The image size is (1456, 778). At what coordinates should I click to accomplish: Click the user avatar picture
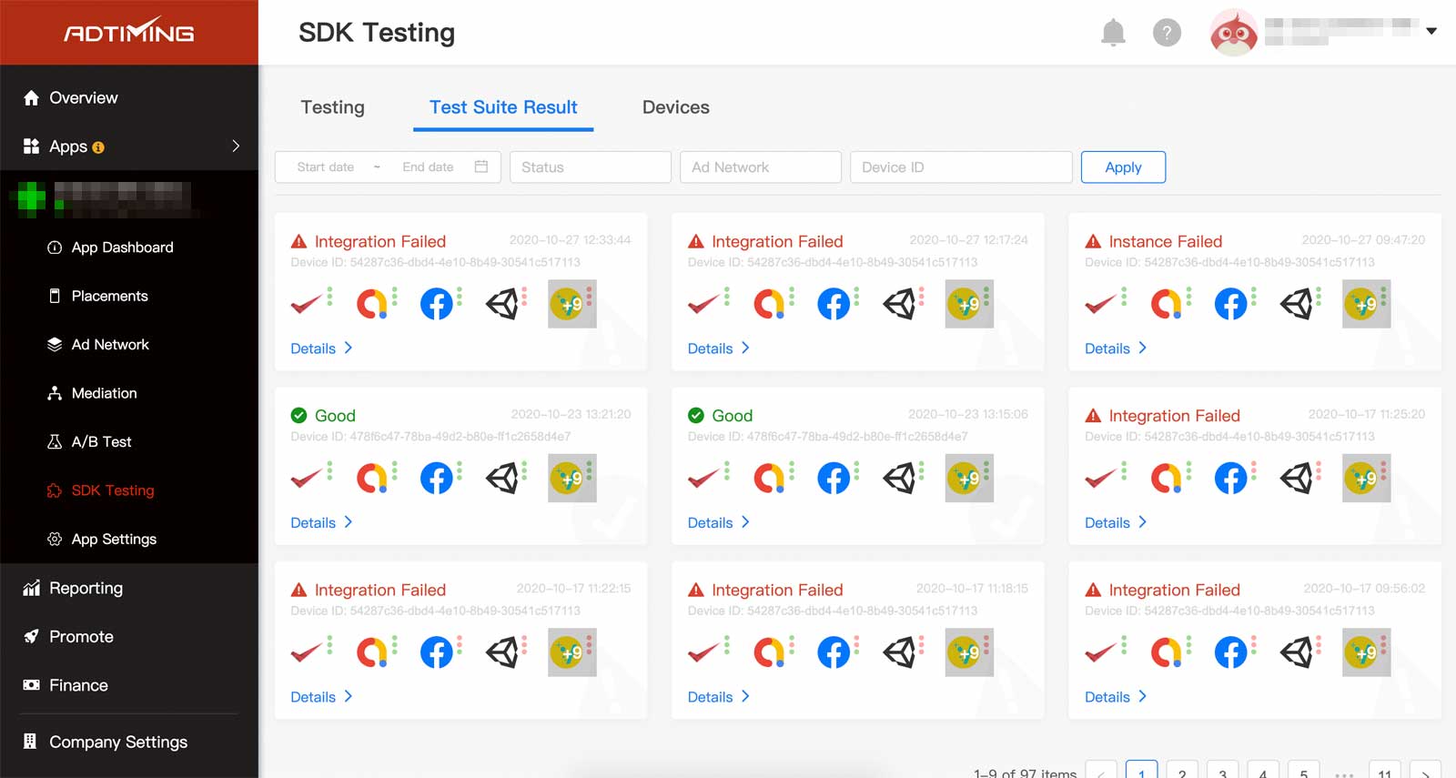(1233, 33)
